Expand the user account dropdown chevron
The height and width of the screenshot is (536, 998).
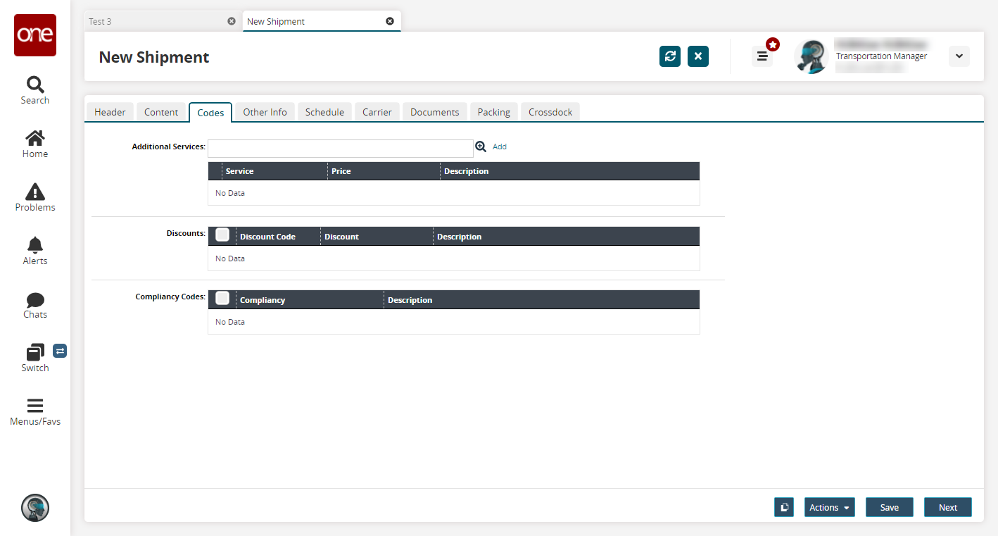click(959, 56)
